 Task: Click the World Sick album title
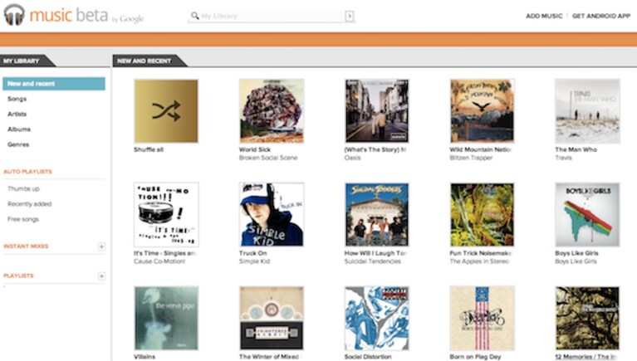255,149
